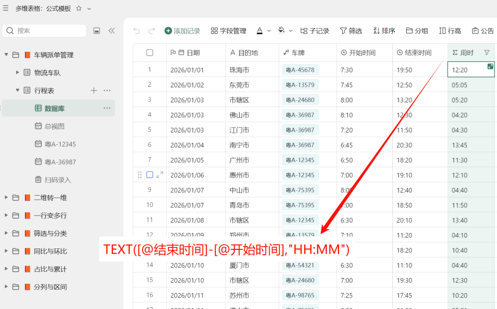
Task: Click the 粤A-54321 plate tag
Action: (300, 265)
